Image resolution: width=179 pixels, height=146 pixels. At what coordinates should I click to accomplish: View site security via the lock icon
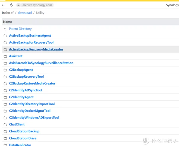[18, 5]
